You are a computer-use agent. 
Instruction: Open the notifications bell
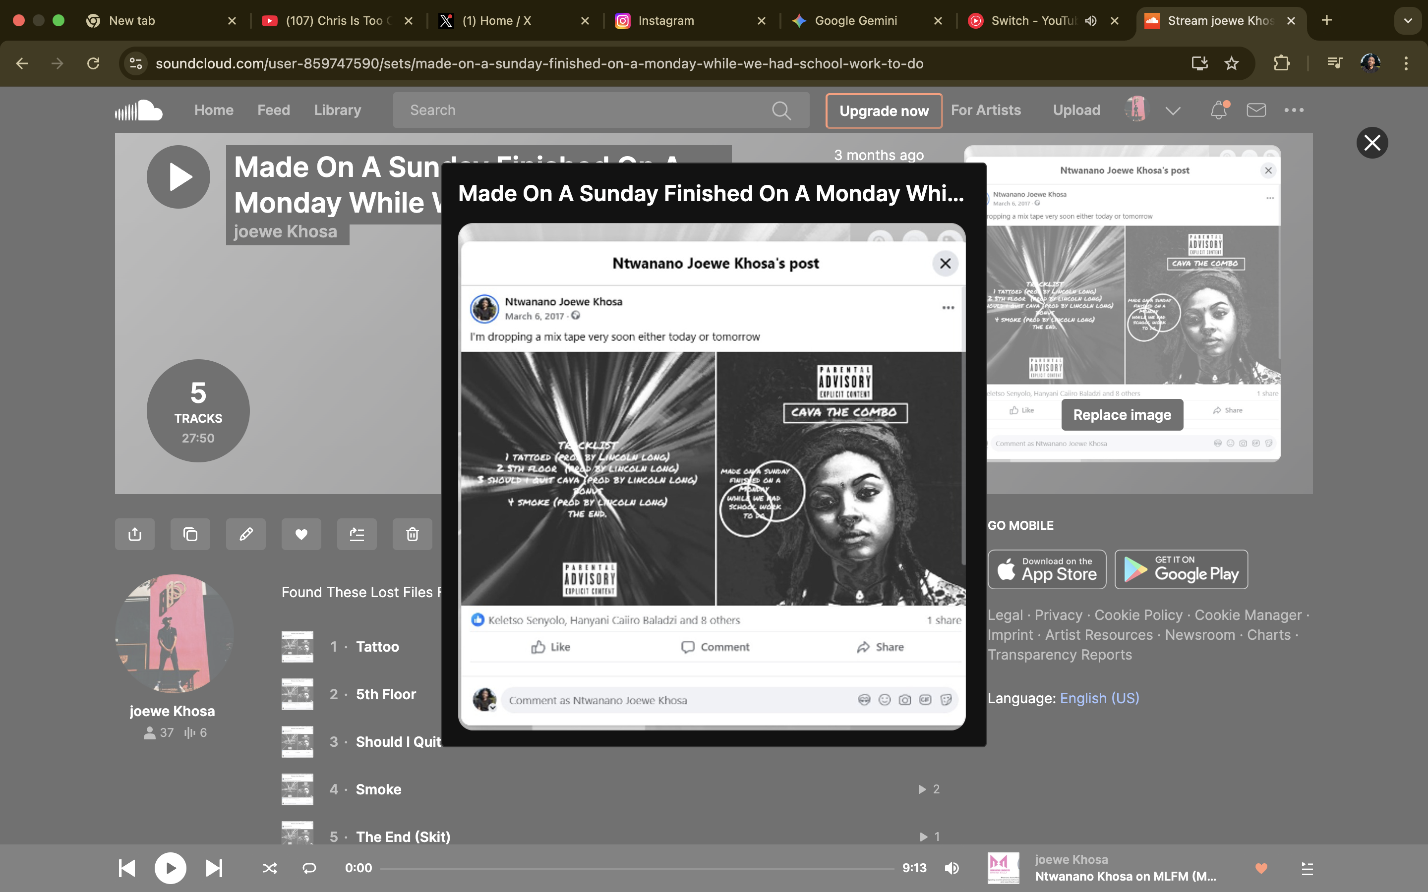(1219, 111)
